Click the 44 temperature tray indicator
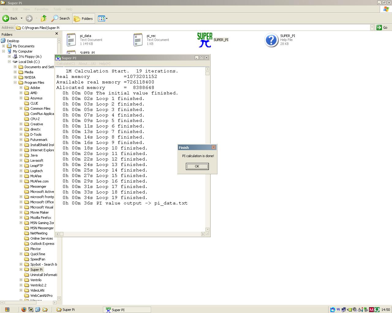The height and width of the screenshot is (313, 392). [x=338, y=310]
